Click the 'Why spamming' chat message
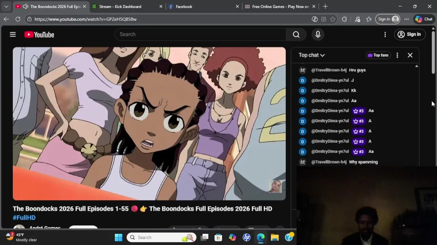 click(x=363, y=162)
